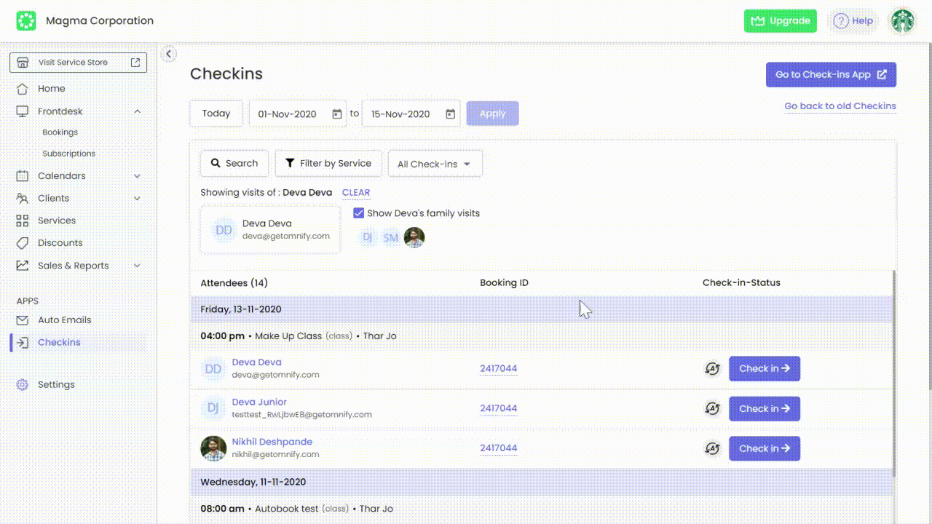932x524 pixels.
Task: Click CLEAR next to Deva Deva
Action: point(356,193)
